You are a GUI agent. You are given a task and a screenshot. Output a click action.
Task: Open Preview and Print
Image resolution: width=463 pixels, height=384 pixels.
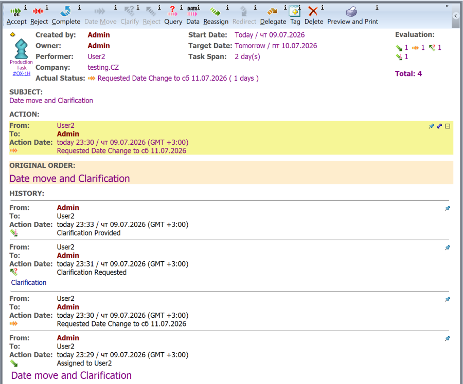pos(352,16)
